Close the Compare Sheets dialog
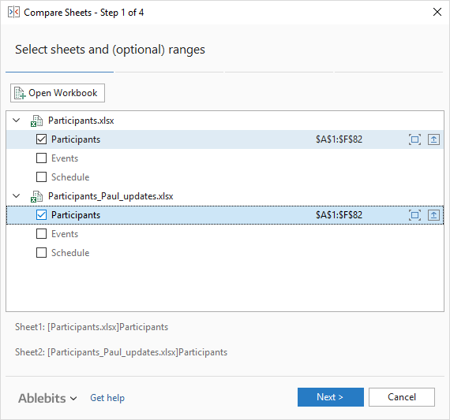 (437, 12)
